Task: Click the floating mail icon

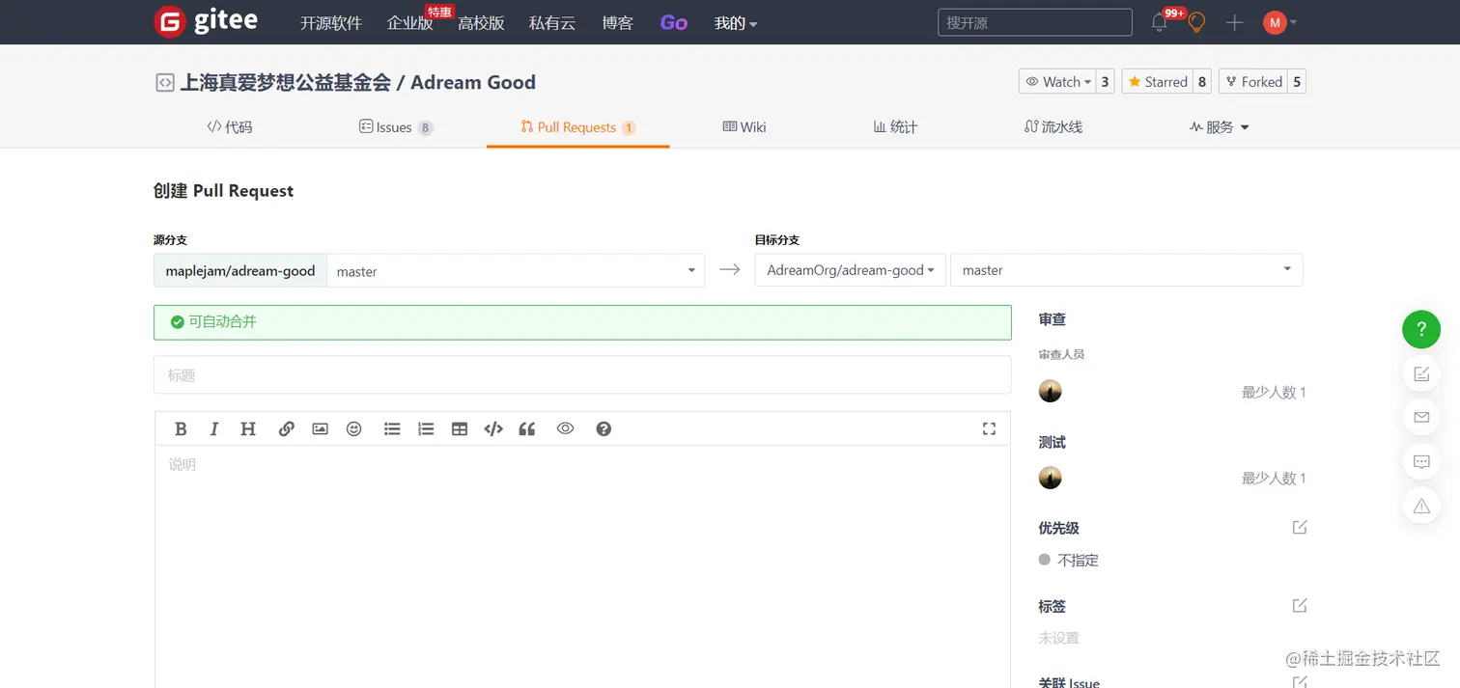Action: click(1421, 418)
